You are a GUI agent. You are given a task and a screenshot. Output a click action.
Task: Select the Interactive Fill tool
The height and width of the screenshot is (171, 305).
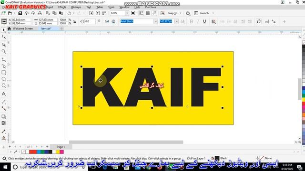tap(3, 138)
